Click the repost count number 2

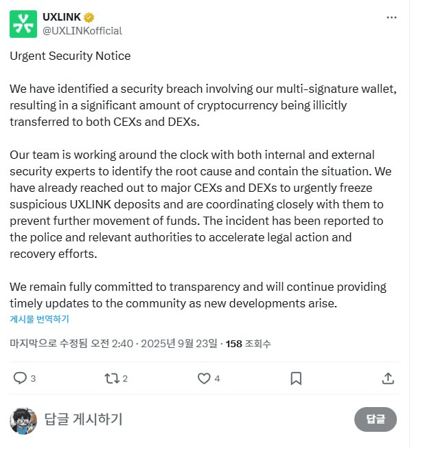[125, 379]
